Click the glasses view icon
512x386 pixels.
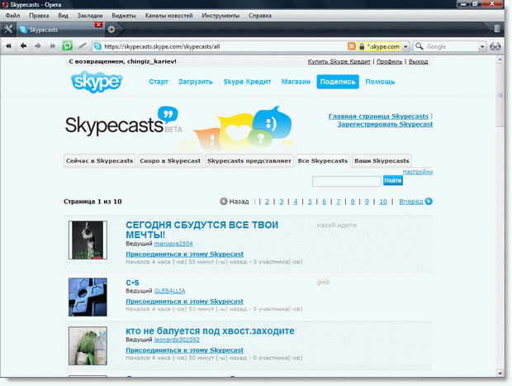(495, 46)
